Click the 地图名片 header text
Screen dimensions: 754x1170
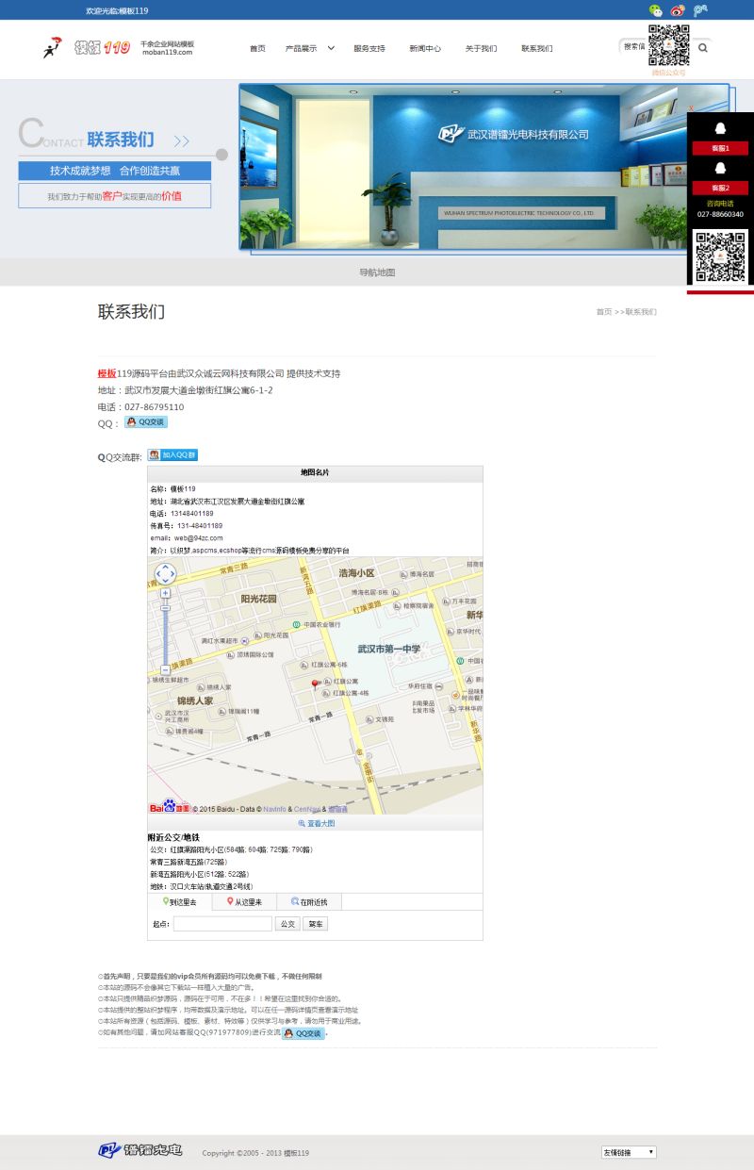point(315,472)
